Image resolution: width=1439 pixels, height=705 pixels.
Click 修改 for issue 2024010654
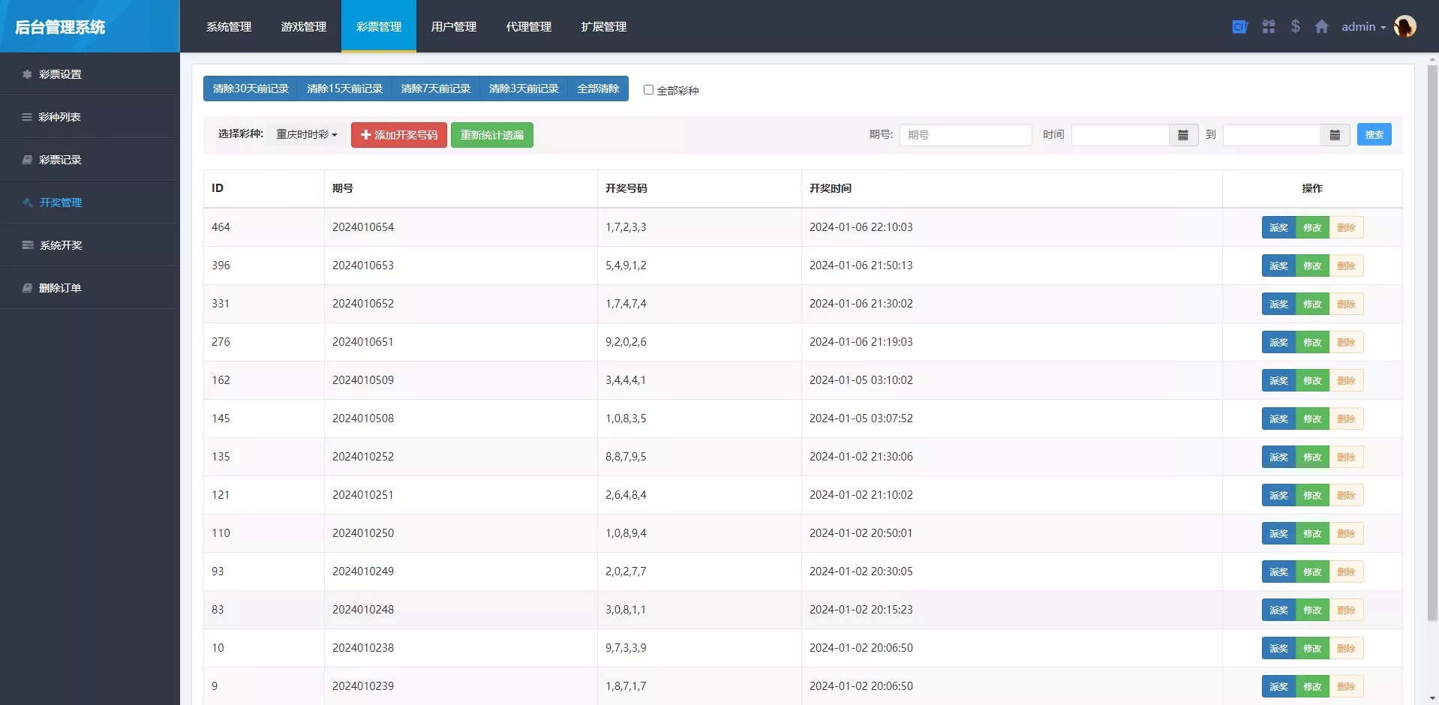[x=1311, y=228]
